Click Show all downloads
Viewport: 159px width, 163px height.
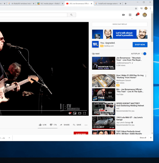coord(143,138)
